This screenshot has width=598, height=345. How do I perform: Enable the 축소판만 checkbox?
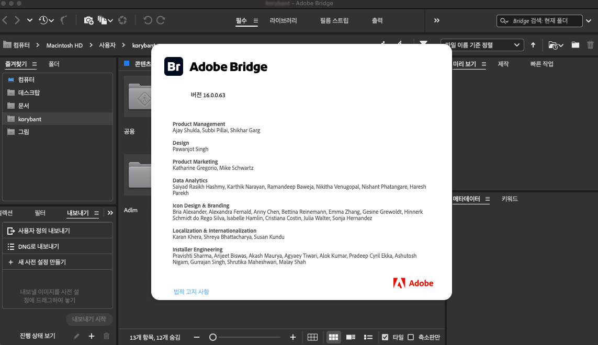(411, 337)
